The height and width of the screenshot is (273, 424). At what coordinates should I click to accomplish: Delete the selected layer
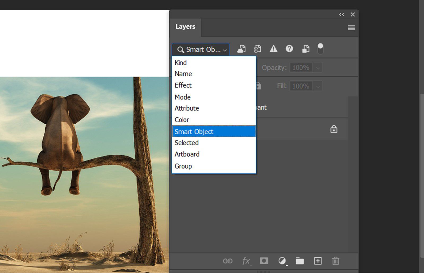click(x=335, y=261)
